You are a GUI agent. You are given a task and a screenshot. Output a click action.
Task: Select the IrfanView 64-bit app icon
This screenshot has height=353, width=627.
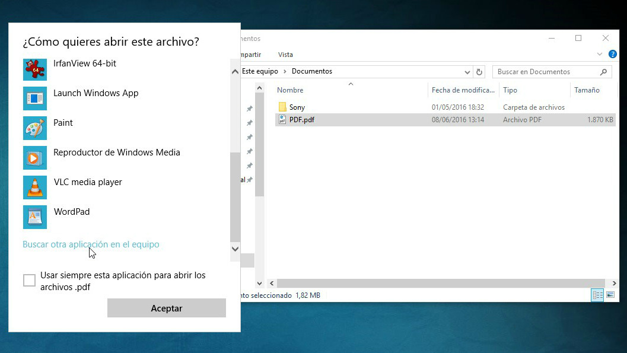(35, 69)
